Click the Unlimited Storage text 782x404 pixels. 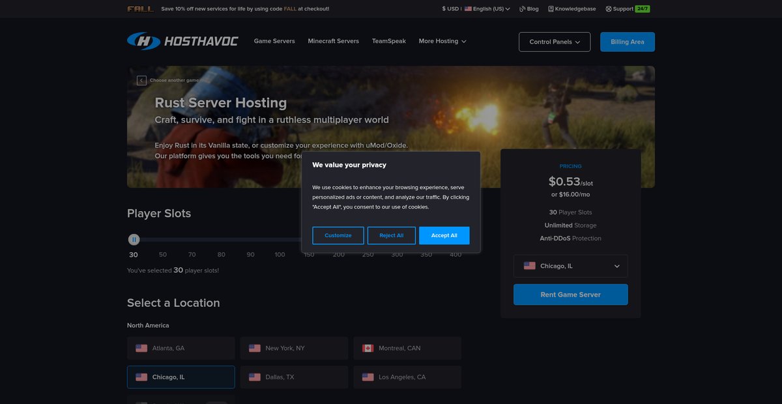pos(571,225)
